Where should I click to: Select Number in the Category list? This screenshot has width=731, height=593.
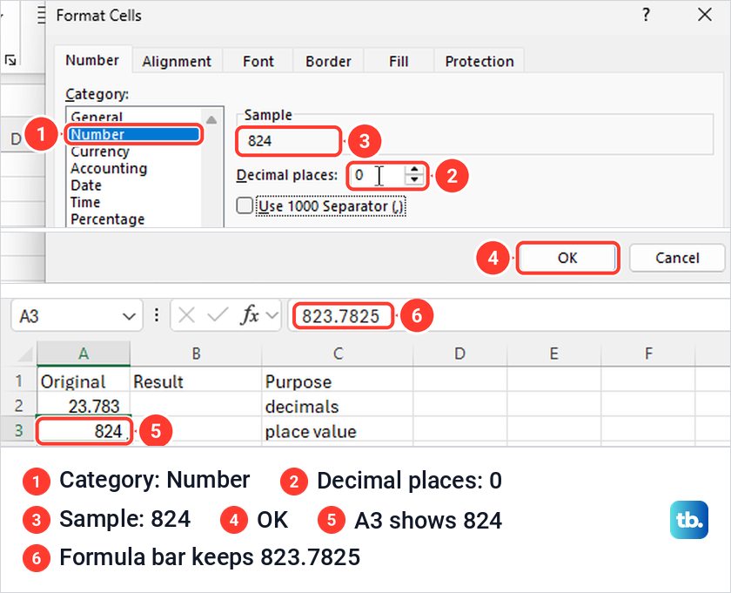[x=133, y=134]
